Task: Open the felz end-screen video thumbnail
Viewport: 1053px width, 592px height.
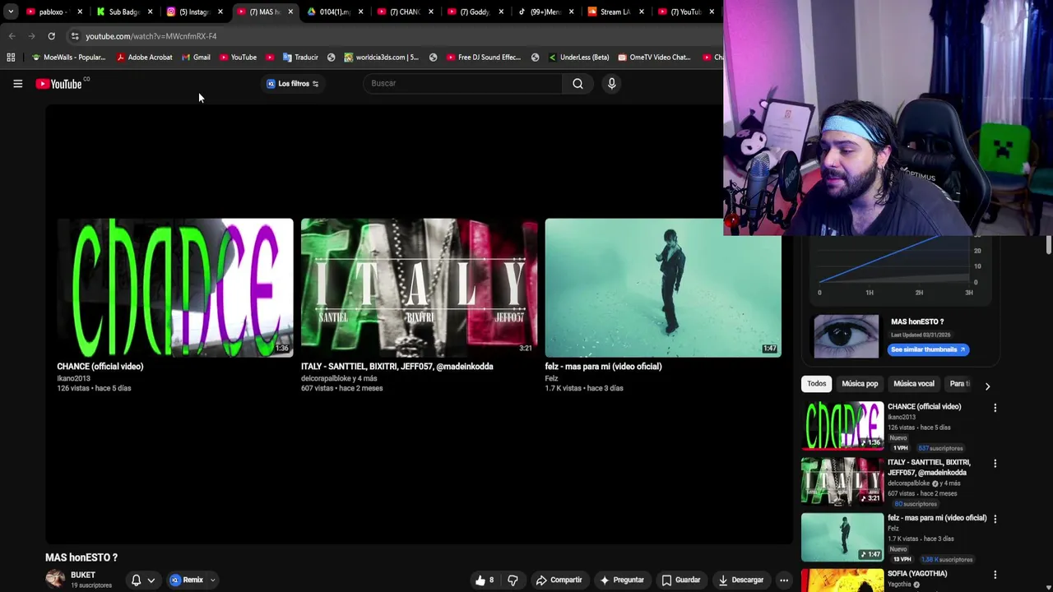Action: point(663,288)
